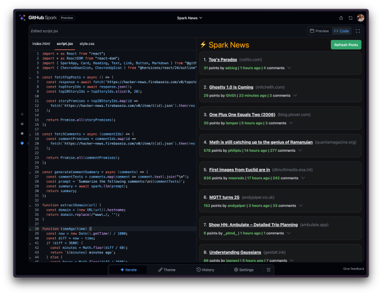The width and height of the screenshot is (382, 295).
Task: Open the Ghostty 1.0 Is Coming link
Action: [231, 87]
